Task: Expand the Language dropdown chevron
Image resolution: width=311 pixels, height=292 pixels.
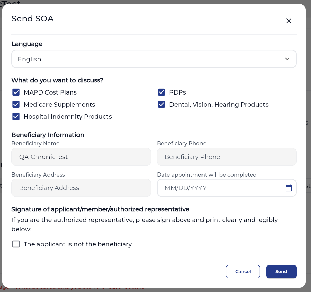Action: [287, 59]
